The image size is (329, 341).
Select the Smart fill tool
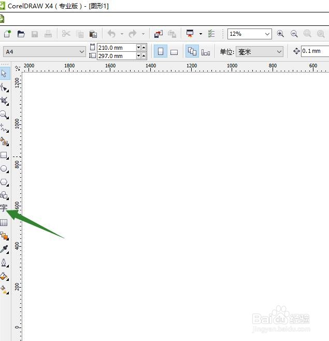(x=4, y=141)
